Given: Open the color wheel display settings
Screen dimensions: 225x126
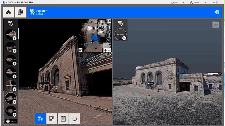Looking at the screenshot, I should click(x=75, y=118).
